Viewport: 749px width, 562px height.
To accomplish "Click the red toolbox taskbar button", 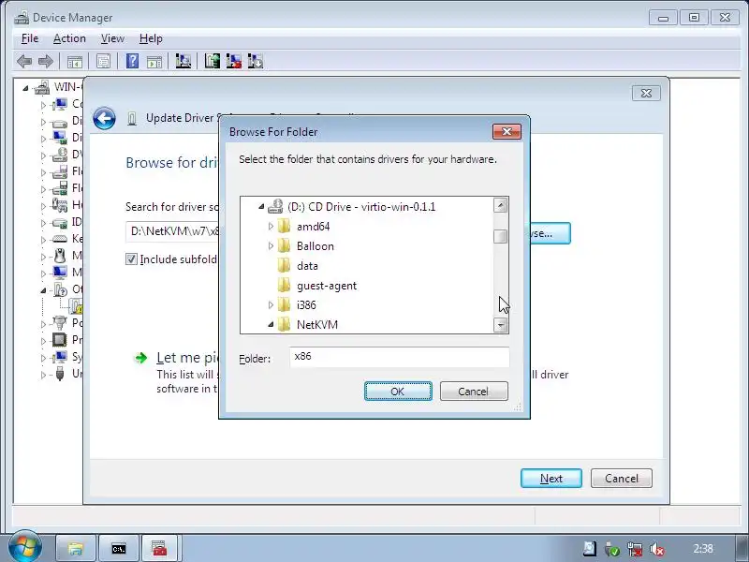I will (160, 548).
